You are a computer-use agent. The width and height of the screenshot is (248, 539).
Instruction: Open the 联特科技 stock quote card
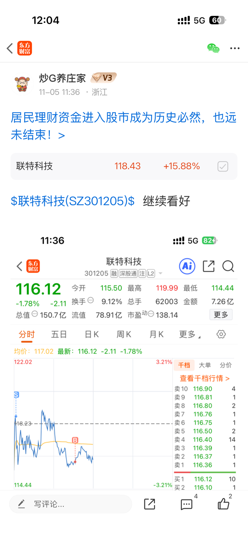(124, 166)
